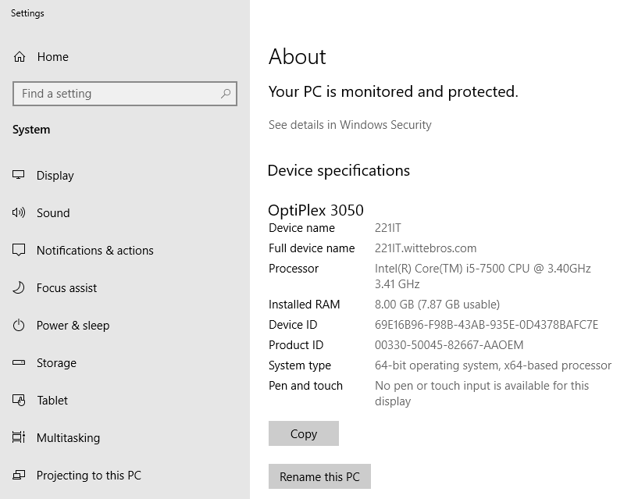Viewport: 631px width, 499px height.
Task: Focus the Find a setting search box
Action: (x=125, y=94)
